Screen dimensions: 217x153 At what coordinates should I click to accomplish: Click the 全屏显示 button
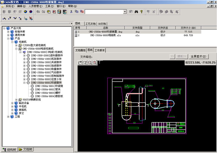click(x=198, y=56)
